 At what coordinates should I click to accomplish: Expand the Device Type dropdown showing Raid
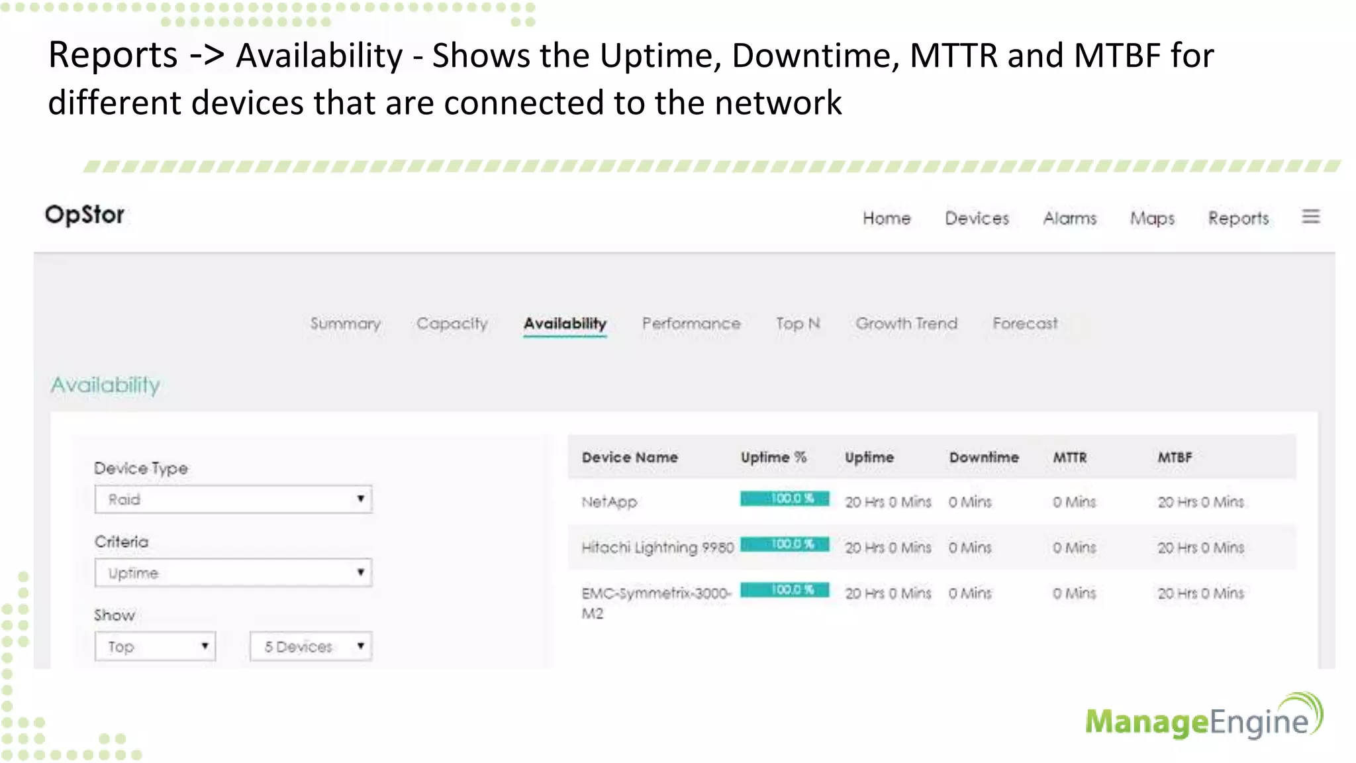tap(233, 499)
